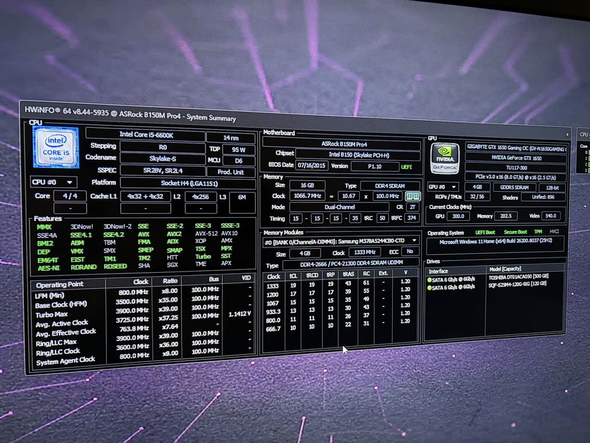Select the Intel Core i5-6600K name field
Screen dimensions: 590x443
[145, 134]
